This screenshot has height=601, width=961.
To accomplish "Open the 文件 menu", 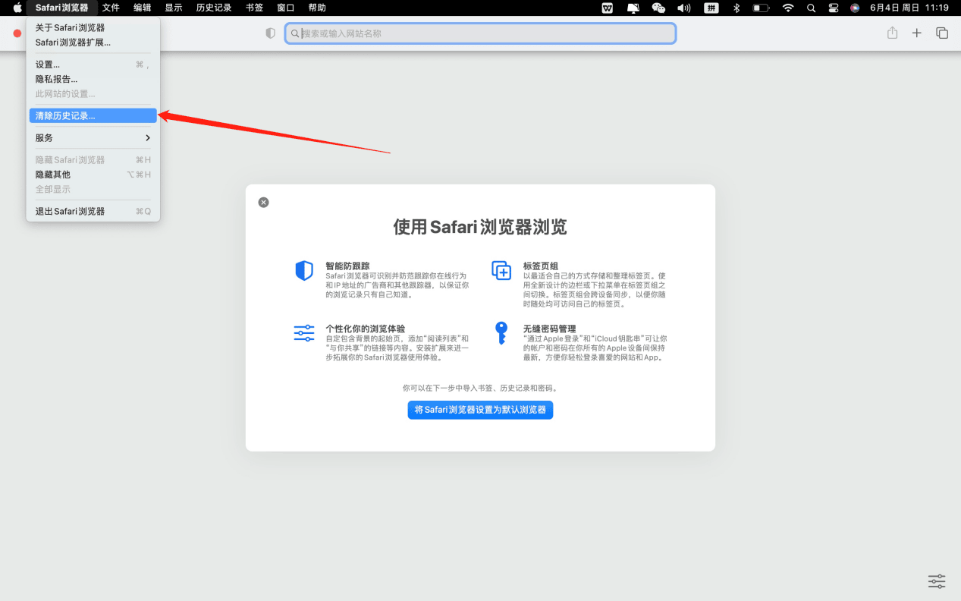I will coord(111,8).
